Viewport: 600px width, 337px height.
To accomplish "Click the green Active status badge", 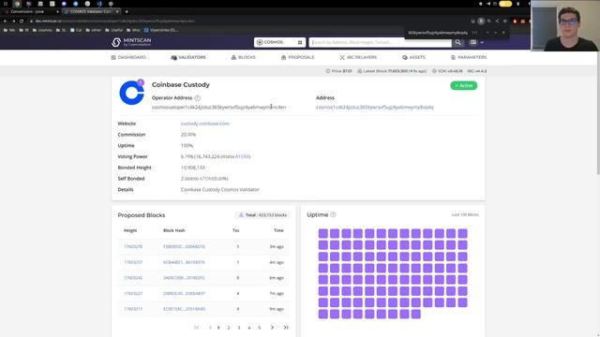I will pyautogui.click(x=463, y=85).
